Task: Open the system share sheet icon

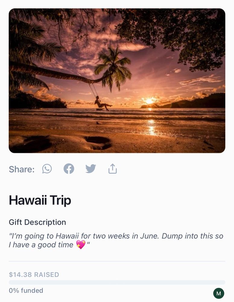Action: (x=112, y=169)
